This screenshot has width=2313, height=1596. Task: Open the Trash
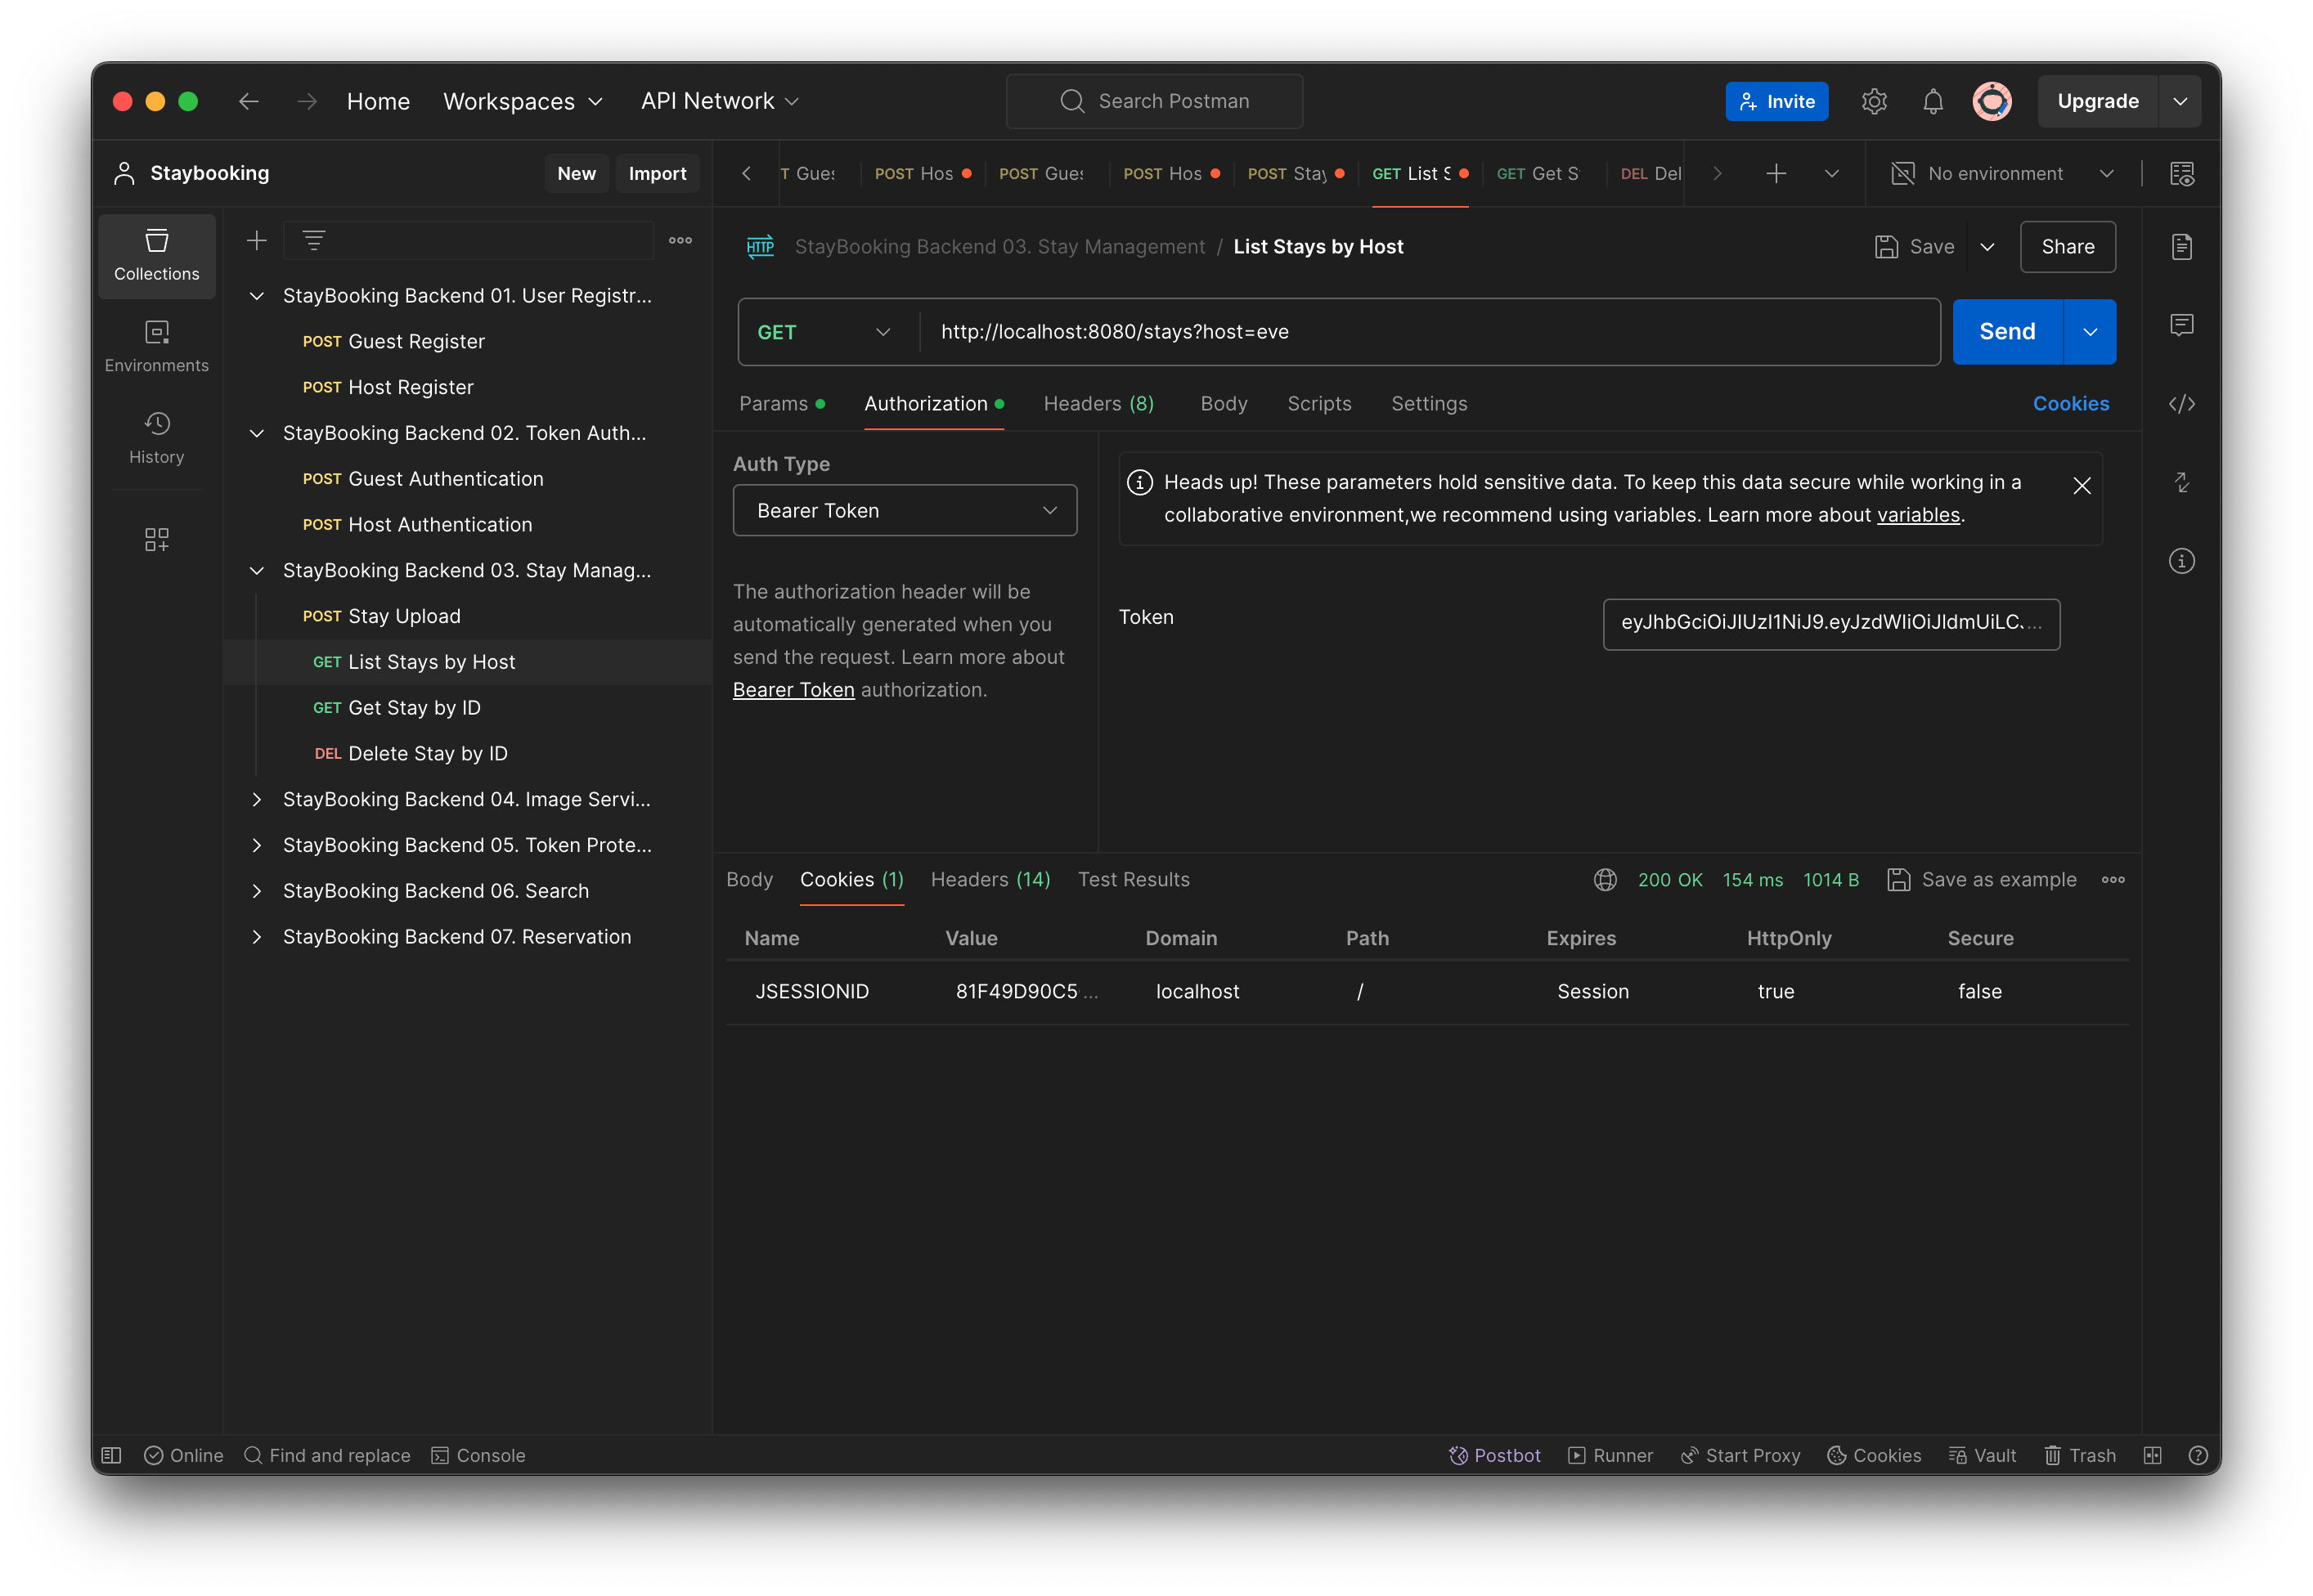2080,1455
